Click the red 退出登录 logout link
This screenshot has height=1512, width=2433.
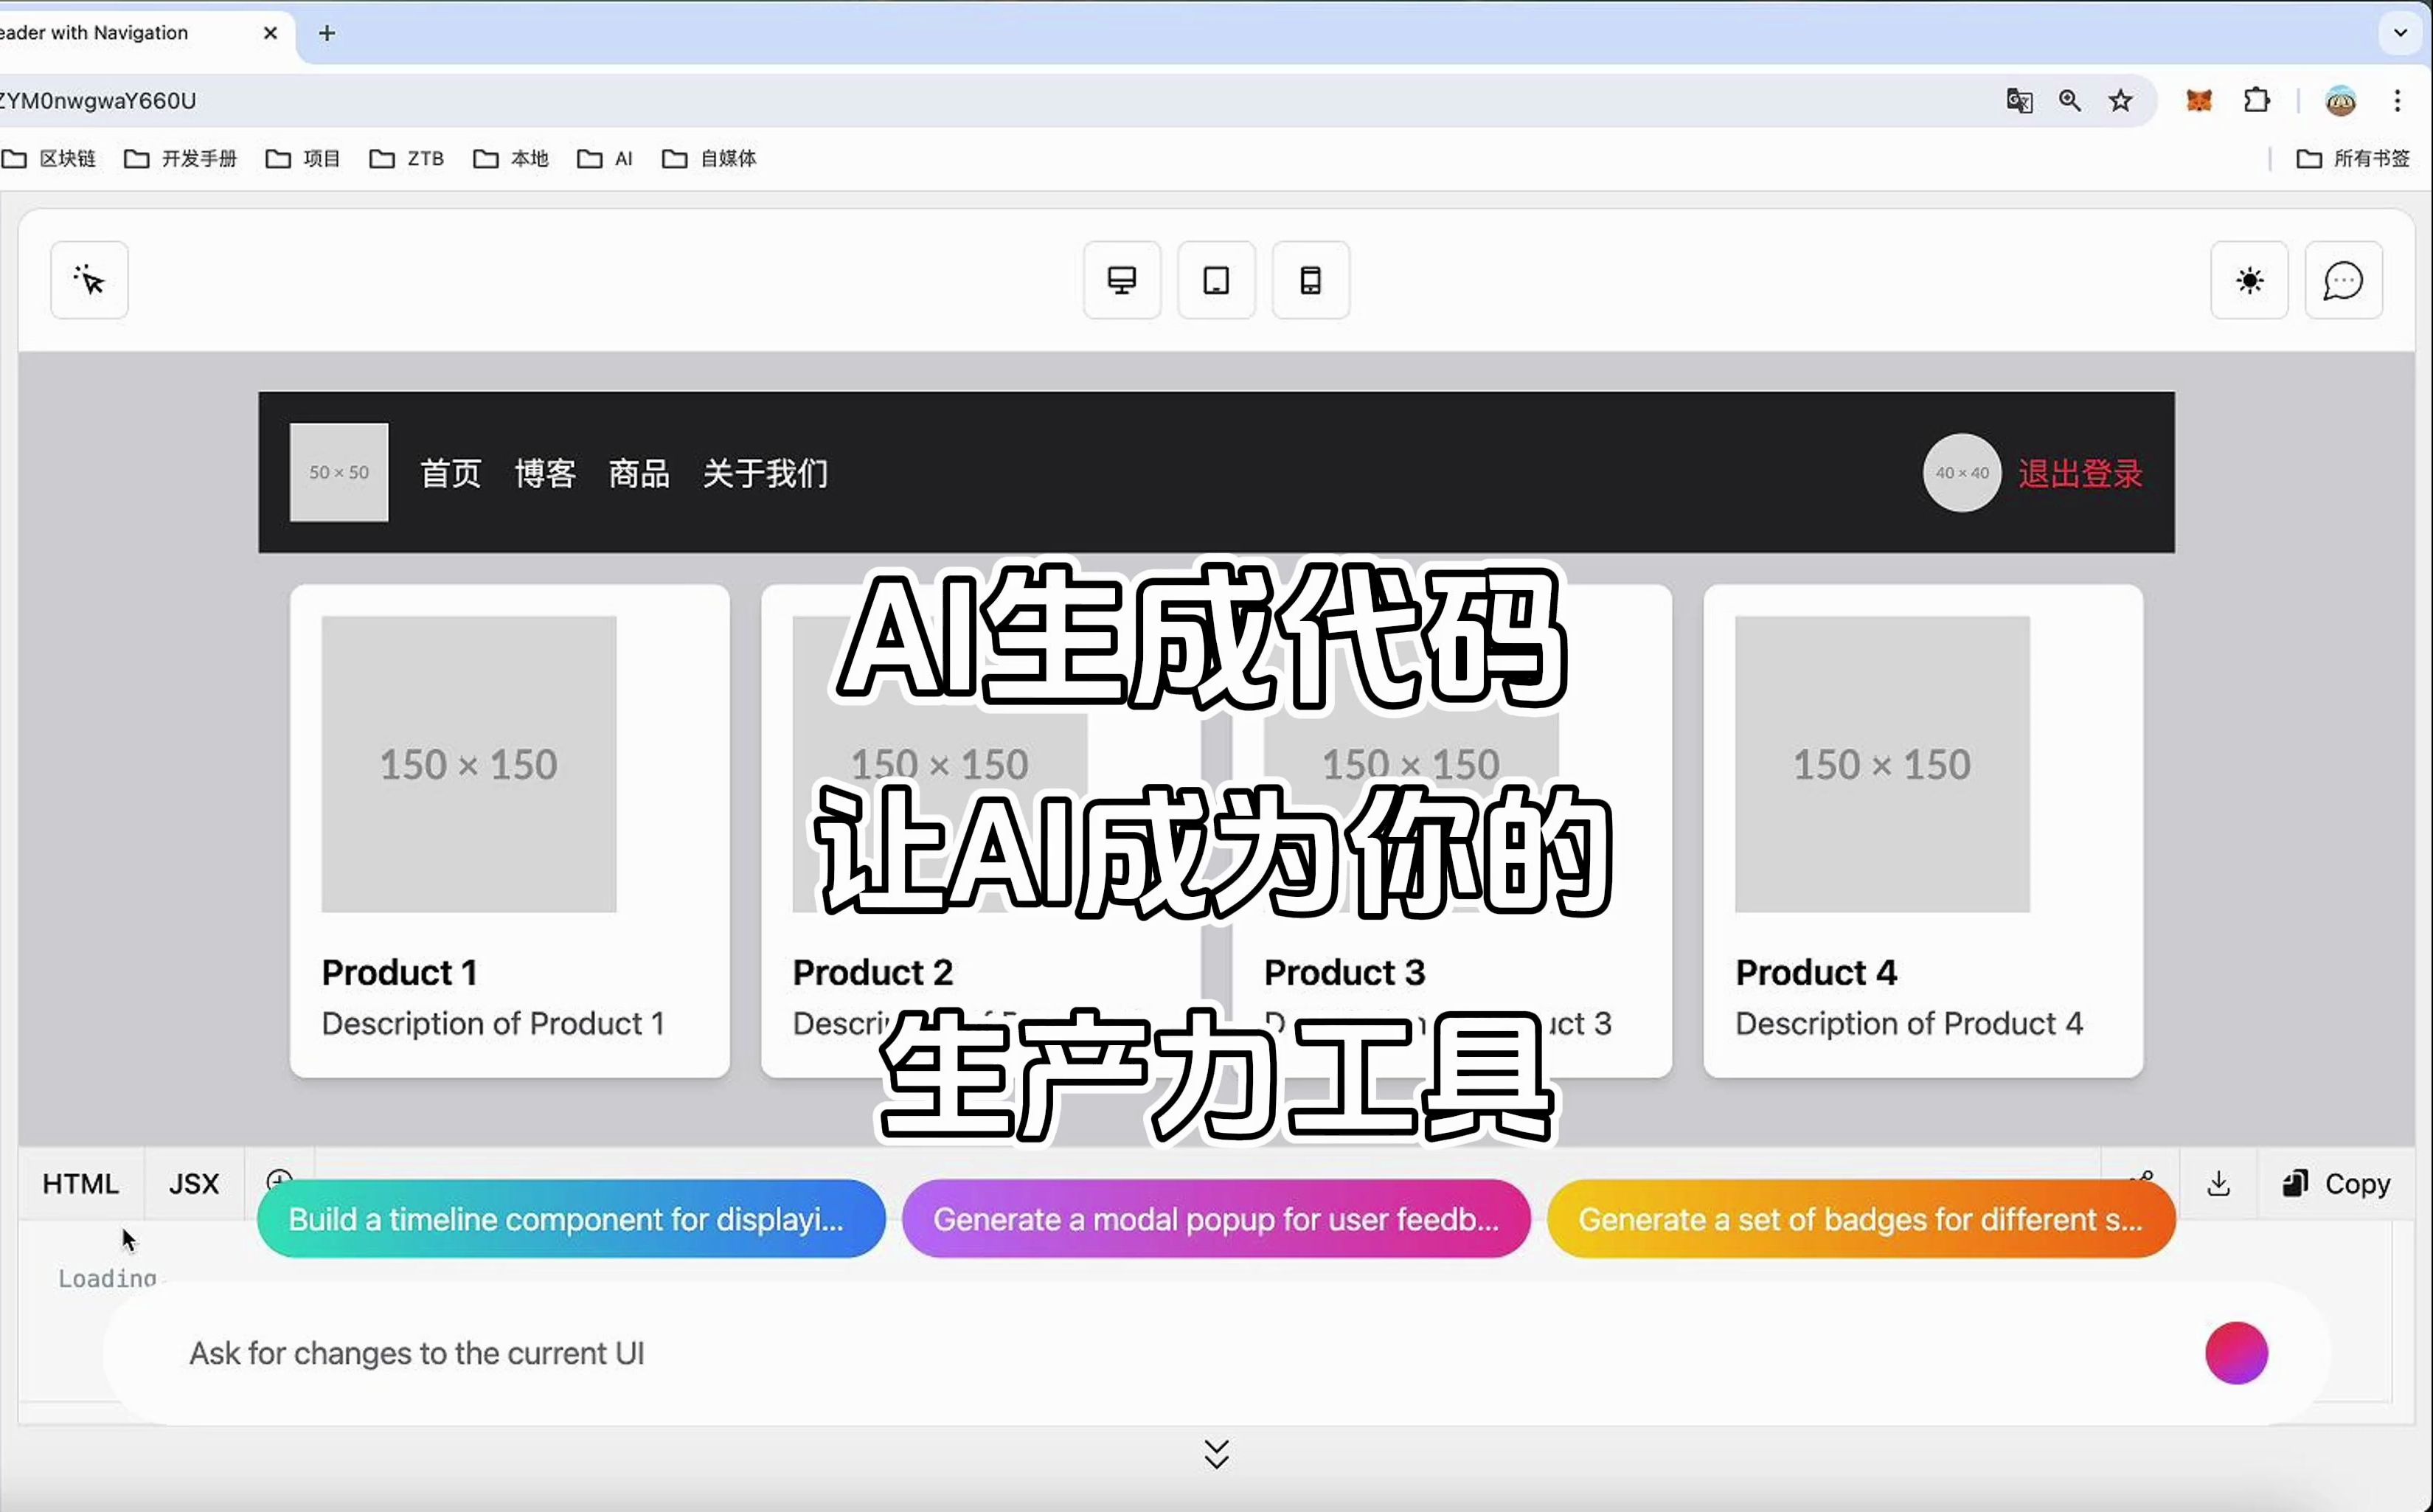coord(2080,473)
